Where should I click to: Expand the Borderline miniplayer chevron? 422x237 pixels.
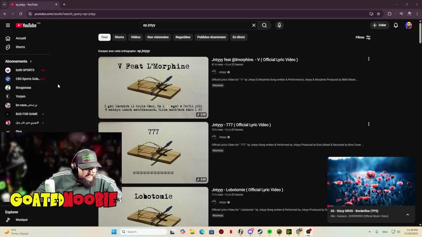click(407, 215)
